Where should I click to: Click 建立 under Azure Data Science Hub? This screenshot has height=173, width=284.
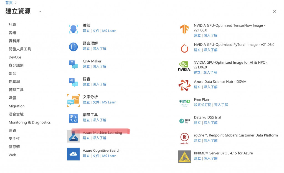tap(197, 87)
